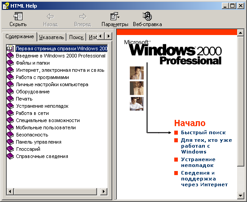The height and width of the screenshot is (202, 247).
Task: Click the book icon beside Файлы и папки
Action: tap(10, 63)
